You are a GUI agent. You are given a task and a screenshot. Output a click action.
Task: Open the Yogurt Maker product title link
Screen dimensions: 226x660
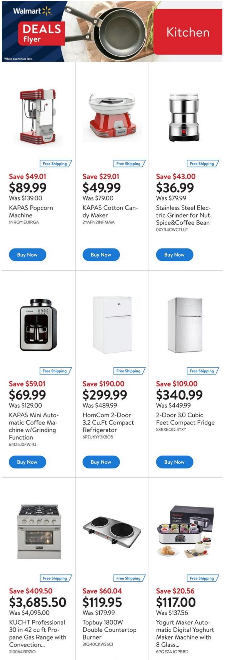tap(185, 633)
